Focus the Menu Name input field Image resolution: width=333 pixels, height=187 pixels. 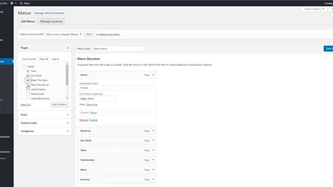click(x=118, y=49)
